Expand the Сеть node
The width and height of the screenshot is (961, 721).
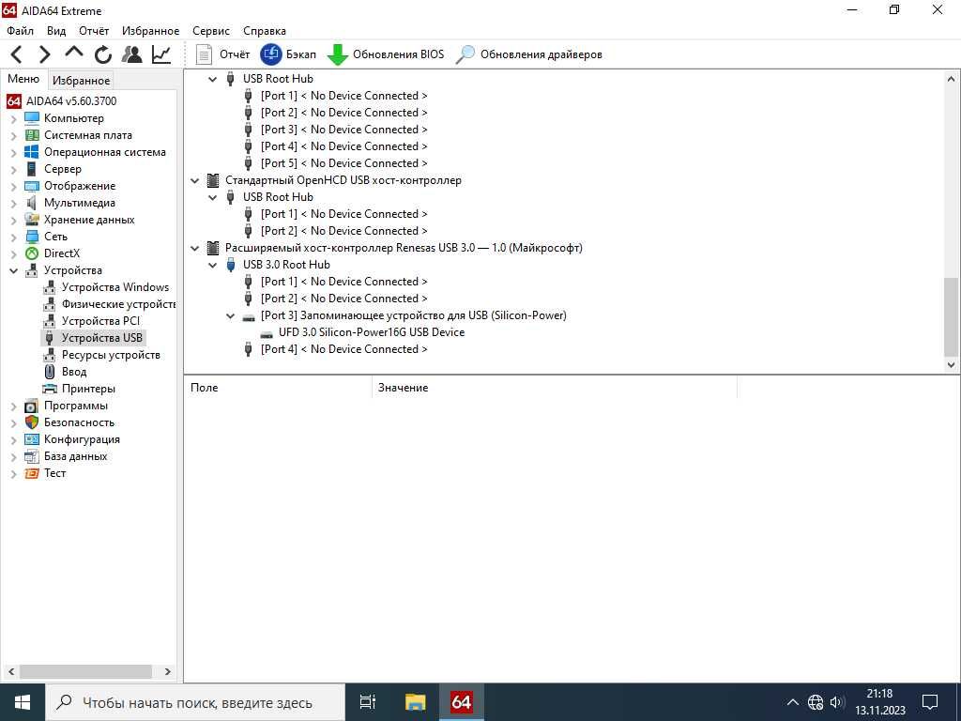[x=13, y=237]
